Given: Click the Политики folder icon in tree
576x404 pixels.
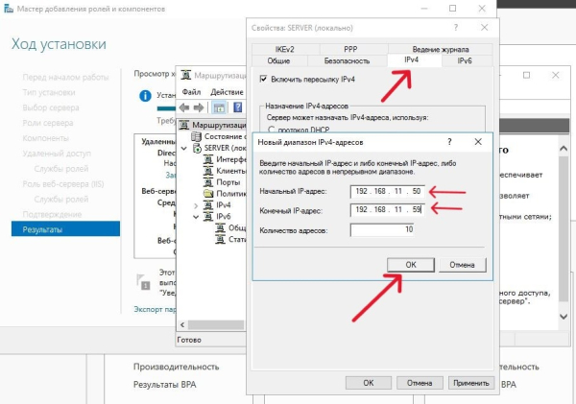Looking at the screenshot, I should [x=208, y=194].
